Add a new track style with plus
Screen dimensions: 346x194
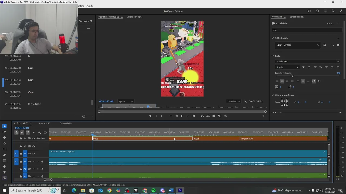click(x=338, y=38)
